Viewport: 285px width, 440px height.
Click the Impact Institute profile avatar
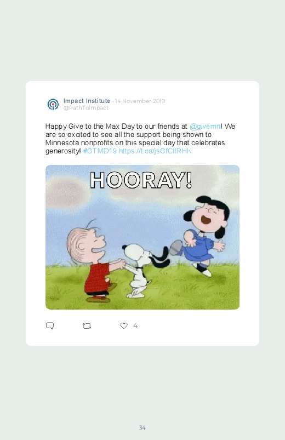tap(53, 104)
